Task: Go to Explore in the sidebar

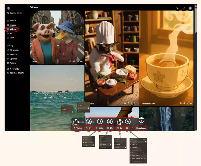Action: point(13,21)
